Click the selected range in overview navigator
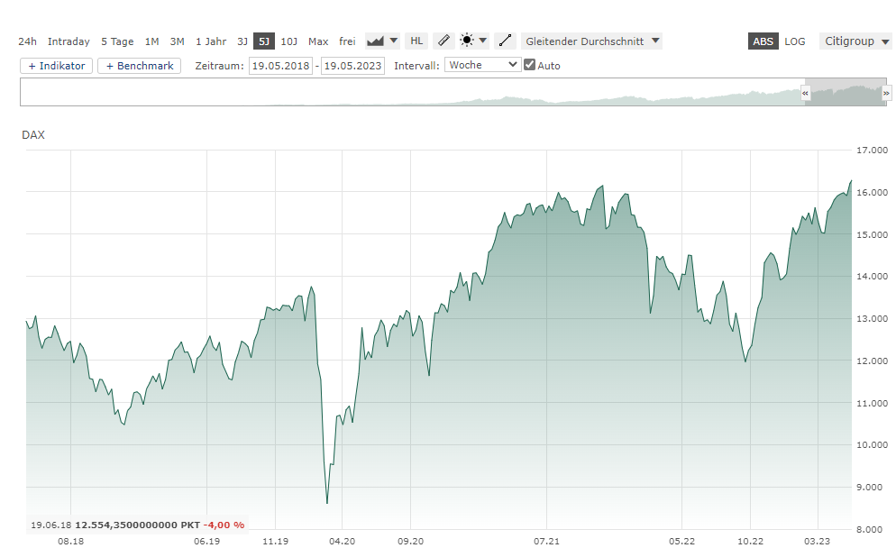 (846, 92)
